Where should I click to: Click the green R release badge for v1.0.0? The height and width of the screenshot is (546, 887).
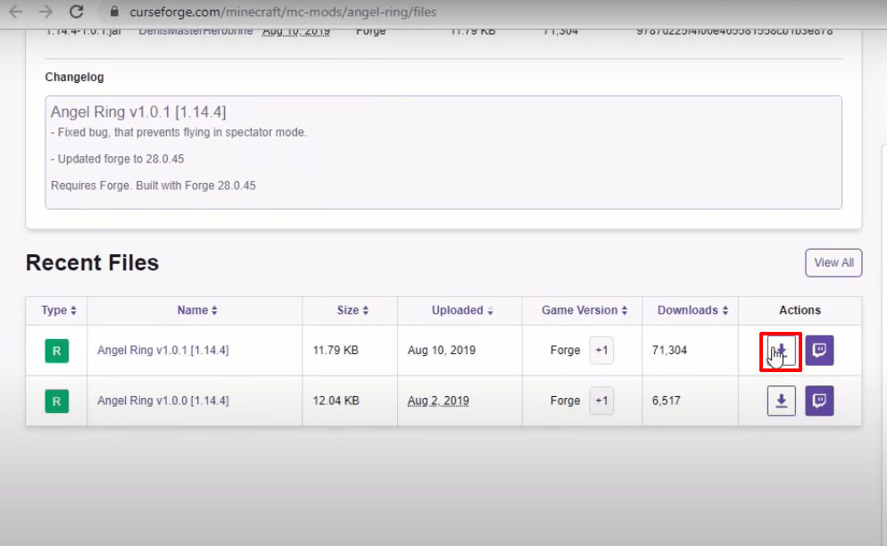tap(56, 401)
